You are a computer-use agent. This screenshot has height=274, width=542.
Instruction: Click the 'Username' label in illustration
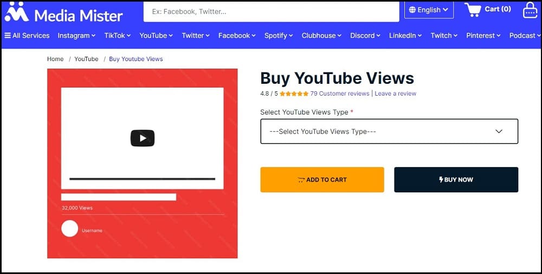click(x=92, y=231)
